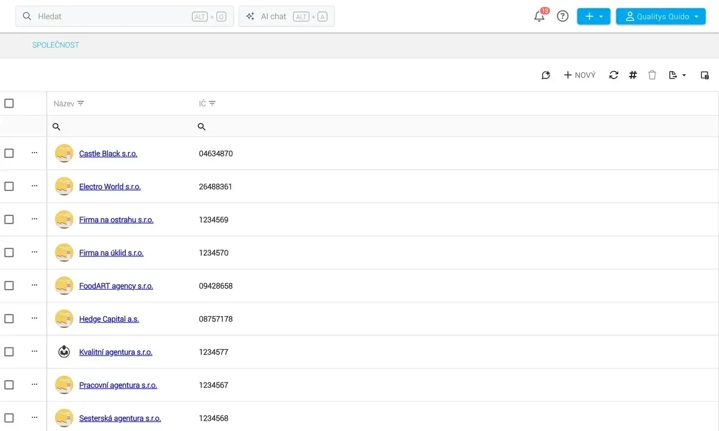
Task: Open the AI chat button
Action: (x=286, y=16)
